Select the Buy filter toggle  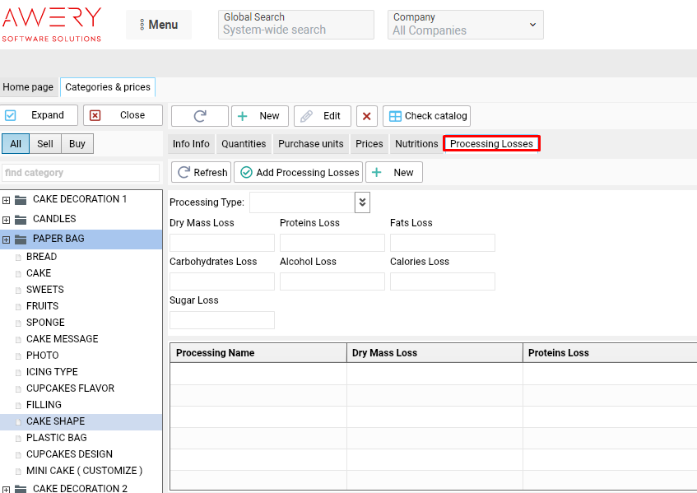pos(77,144)
